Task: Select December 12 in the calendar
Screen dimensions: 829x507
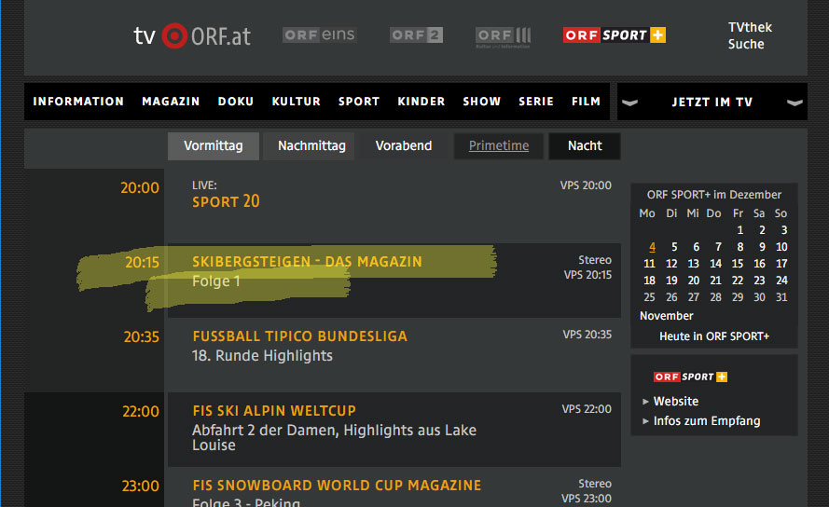Action: pos(671,264)
